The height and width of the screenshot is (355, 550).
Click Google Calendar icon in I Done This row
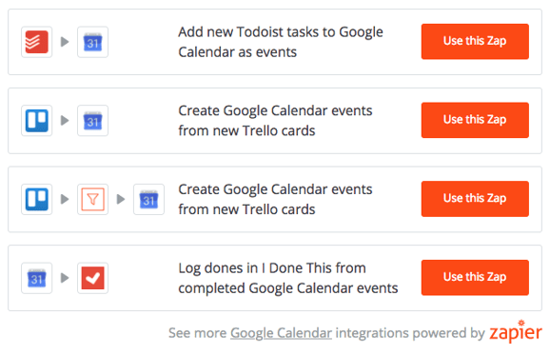tap(36, 278)
